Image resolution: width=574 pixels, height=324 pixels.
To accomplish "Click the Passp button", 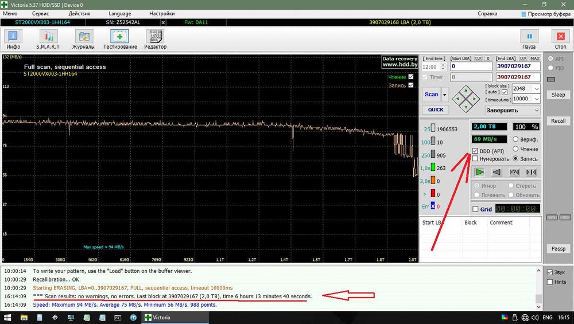I will click(x=559, y=249).
